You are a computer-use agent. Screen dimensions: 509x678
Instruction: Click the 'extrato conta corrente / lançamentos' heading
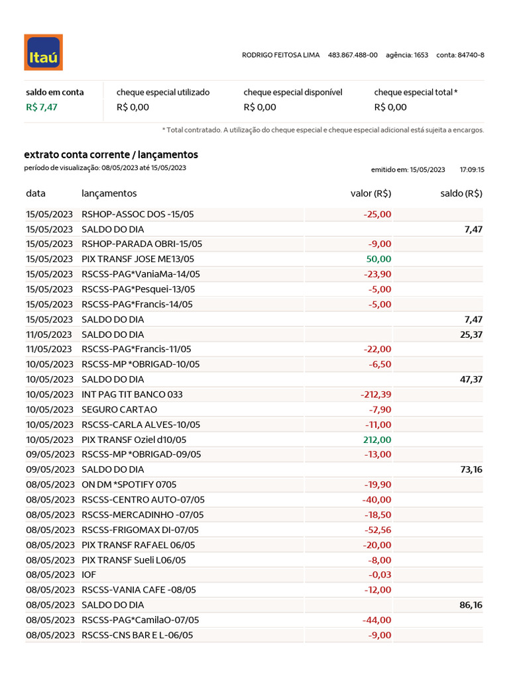click(x=111, y=155)
